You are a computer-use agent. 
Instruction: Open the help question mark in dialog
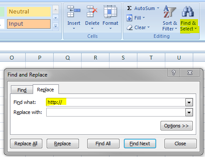(174, 73)
